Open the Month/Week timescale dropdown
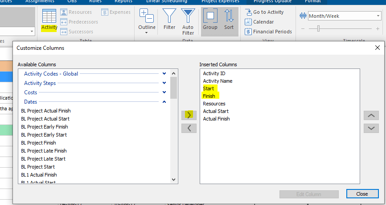 (x=378, y=16)
